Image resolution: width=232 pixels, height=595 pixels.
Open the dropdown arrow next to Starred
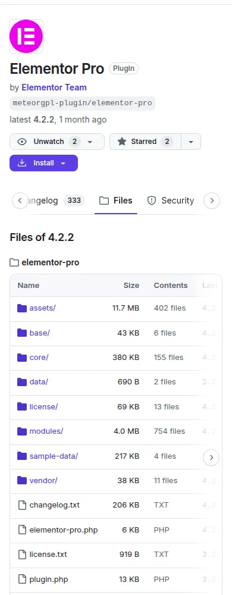(191, 142)
